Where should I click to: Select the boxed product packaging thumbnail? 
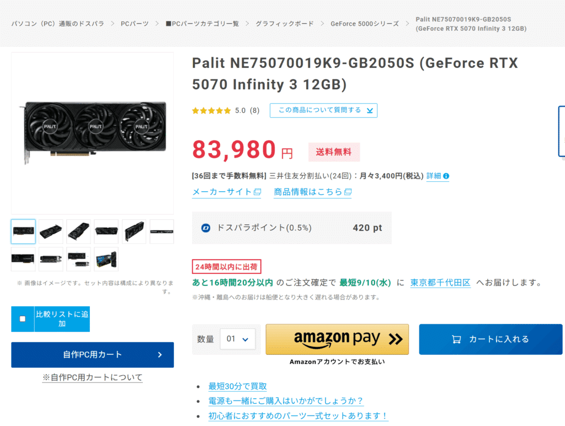click(x=106, y=259)
